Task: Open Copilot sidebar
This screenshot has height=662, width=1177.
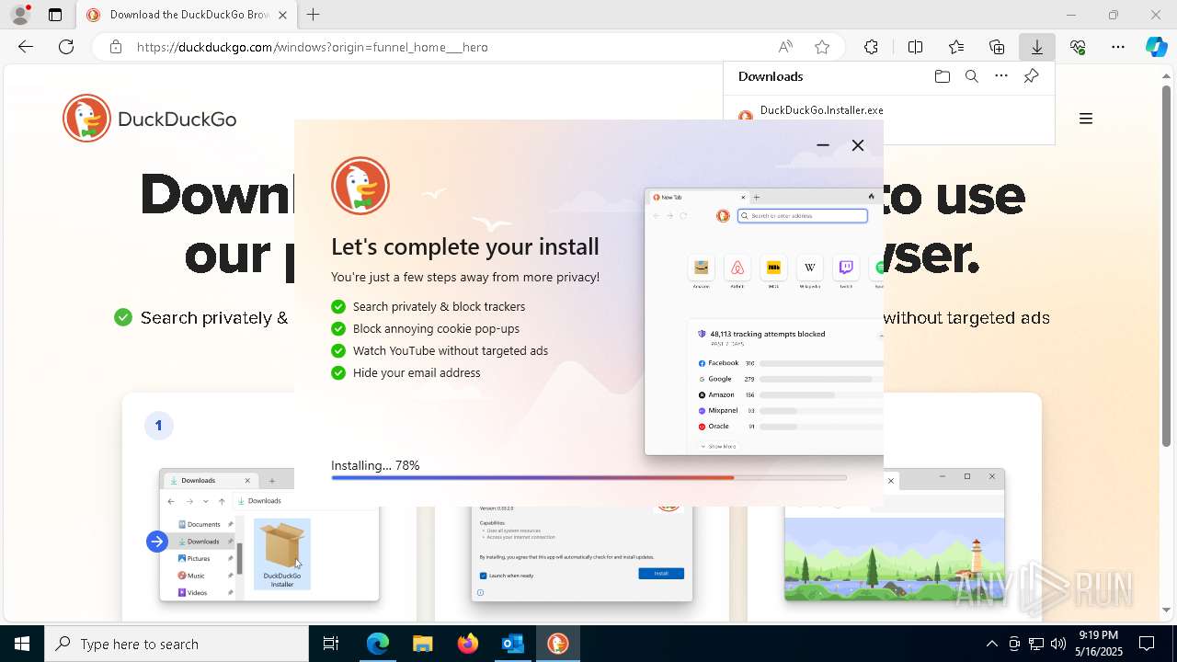Action: (x=1156, y=47)
